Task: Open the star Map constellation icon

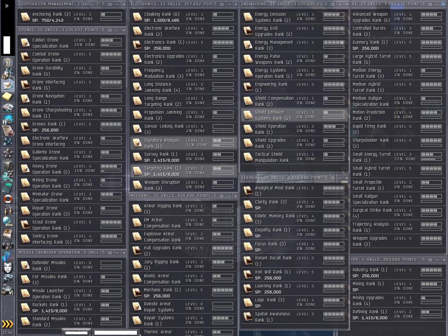Action: point(7,142)
